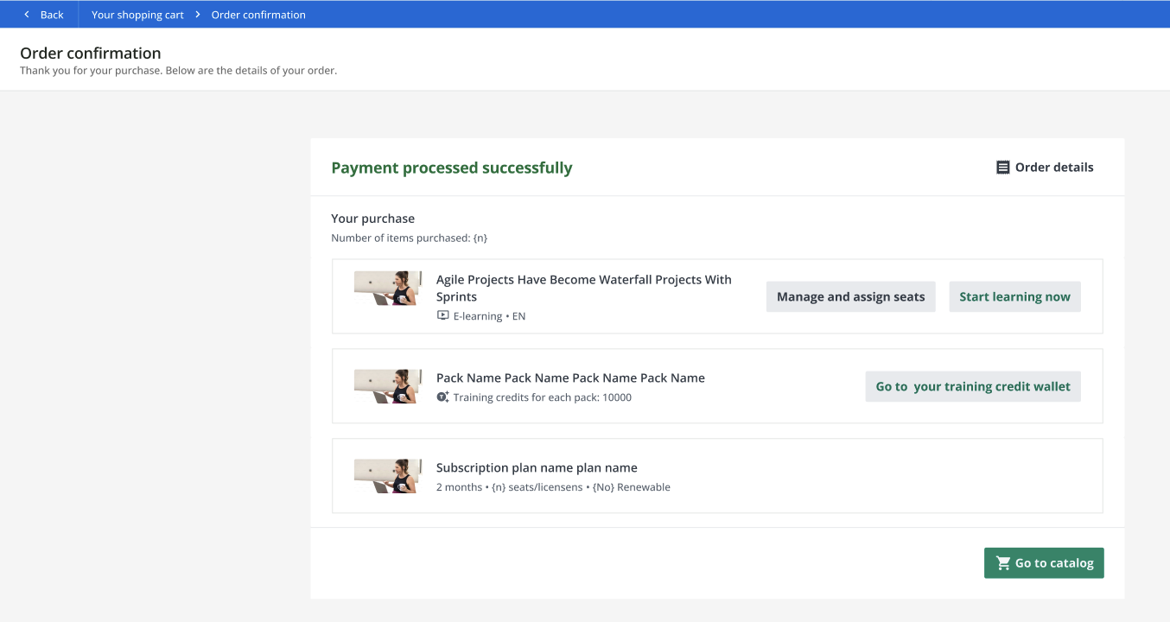
Task: Open the Pack Name item thumbnail
Action: click(x=388, y=387)
